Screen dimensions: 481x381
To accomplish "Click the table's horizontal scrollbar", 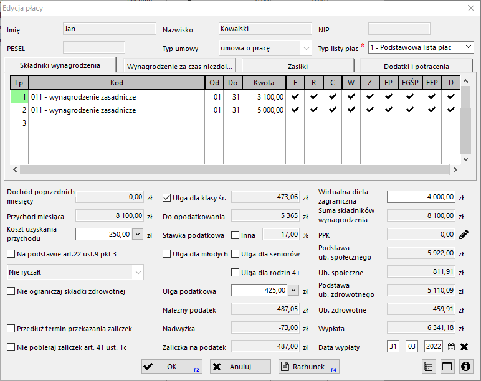I will 234,169.
